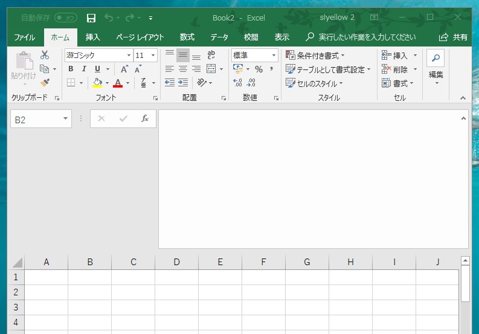The width and height of the screenshot is (479, 334).
Task: Click the Cut scissors icon
Action: (45, 55)
